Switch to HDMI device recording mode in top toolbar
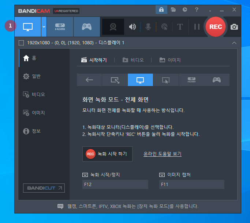Viewport: 250px width, 223px height. tap(60, 27)
